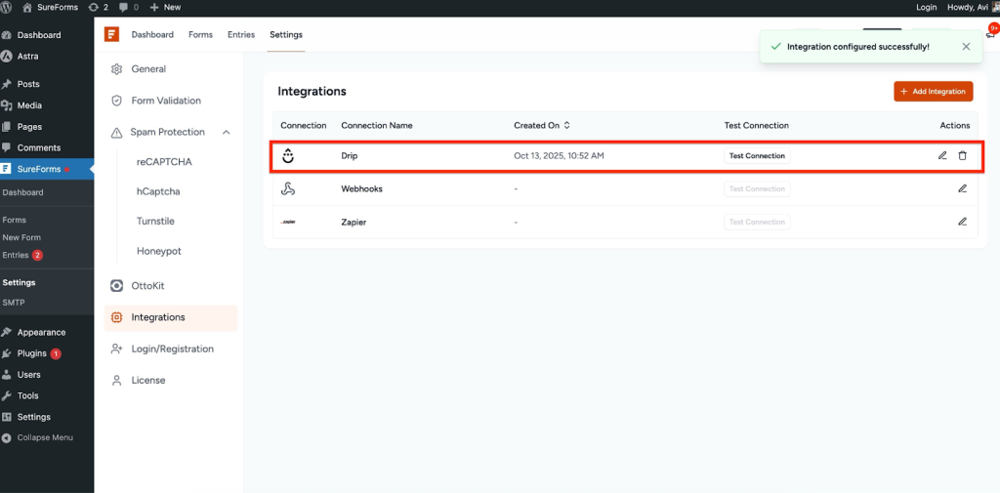Click the Add Integration button
This screenshot has width=1000, height=493.
pyautogui.click(x=933, y=91)
